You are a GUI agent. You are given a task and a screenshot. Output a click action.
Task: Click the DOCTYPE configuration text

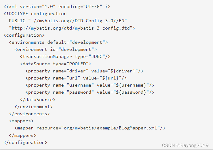(35, 14)
